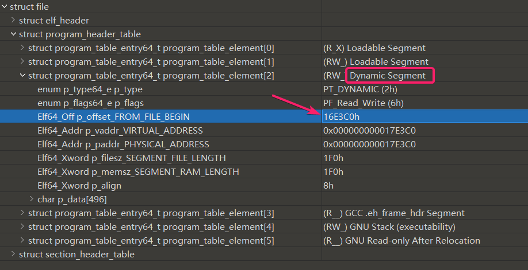Expand program_table_element[3] entry
The width and height of the screenshot is (528, 270).
point(22,213)
